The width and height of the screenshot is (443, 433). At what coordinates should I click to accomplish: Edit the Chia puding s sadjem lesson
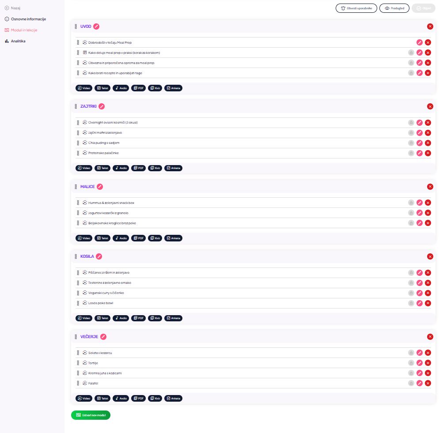[x=420, y=143]
